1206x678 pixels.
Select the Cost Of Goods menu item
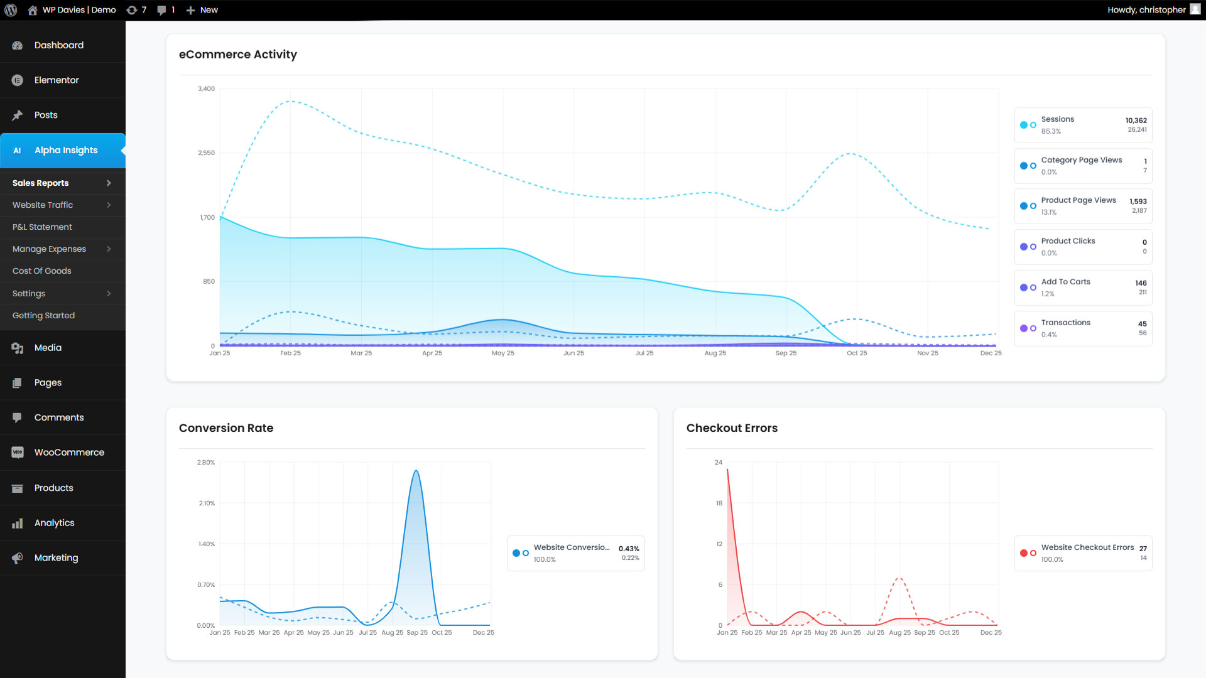41,271
